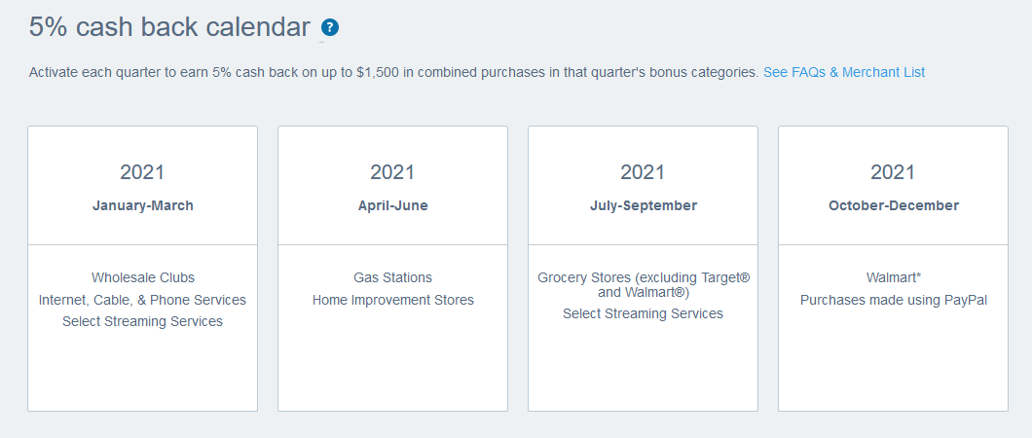Click the April-June heading label
This screenshot has width=1032, height=438.
coord(393,205)
